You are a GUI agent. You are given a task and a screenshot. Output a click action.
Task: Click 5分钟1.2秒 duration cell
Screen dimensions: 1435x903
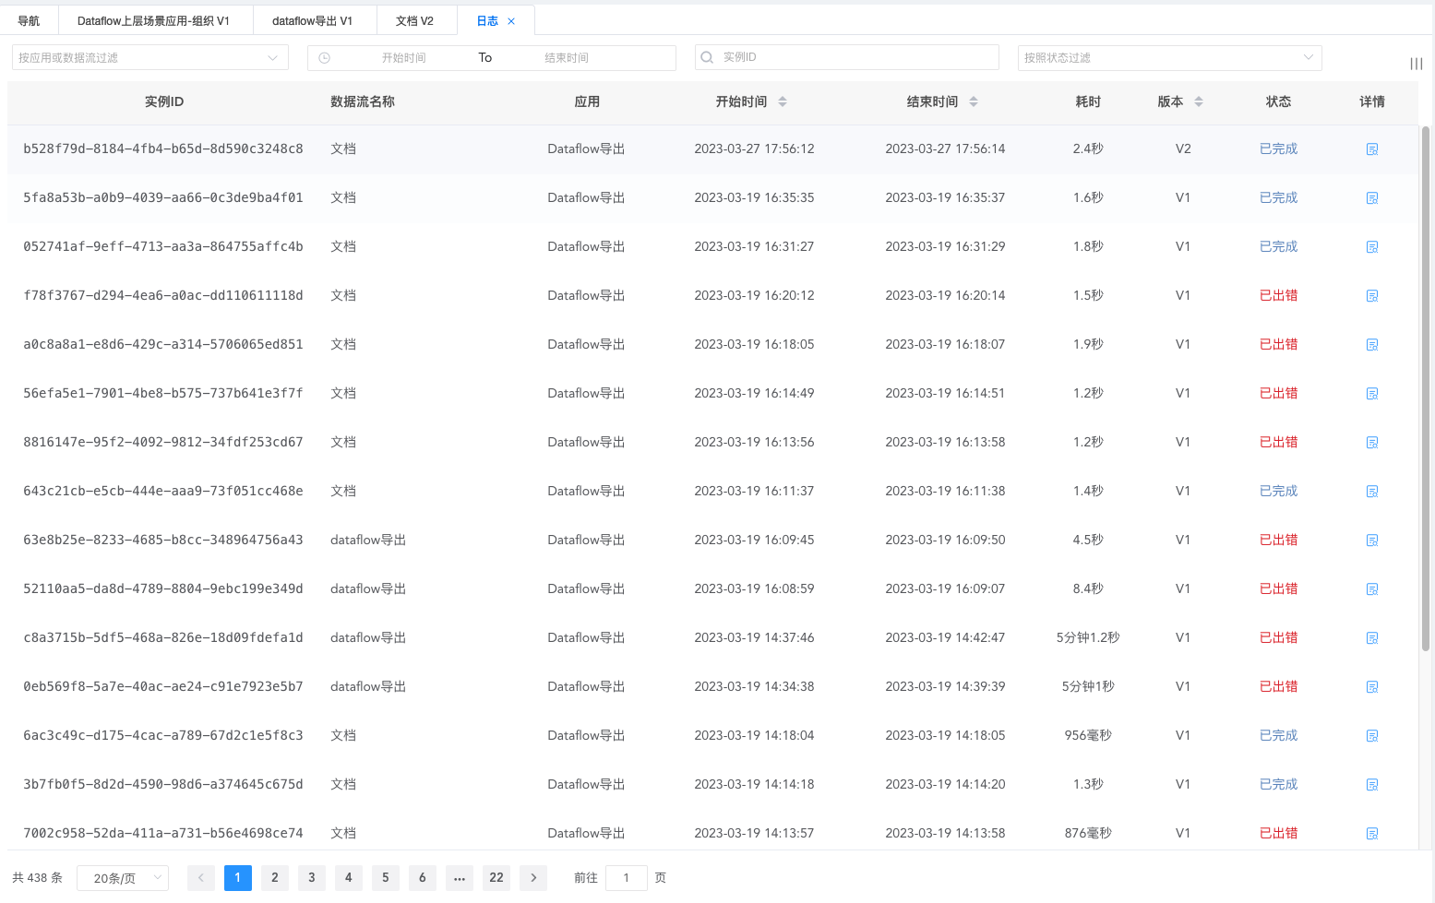click(1088, 637)
